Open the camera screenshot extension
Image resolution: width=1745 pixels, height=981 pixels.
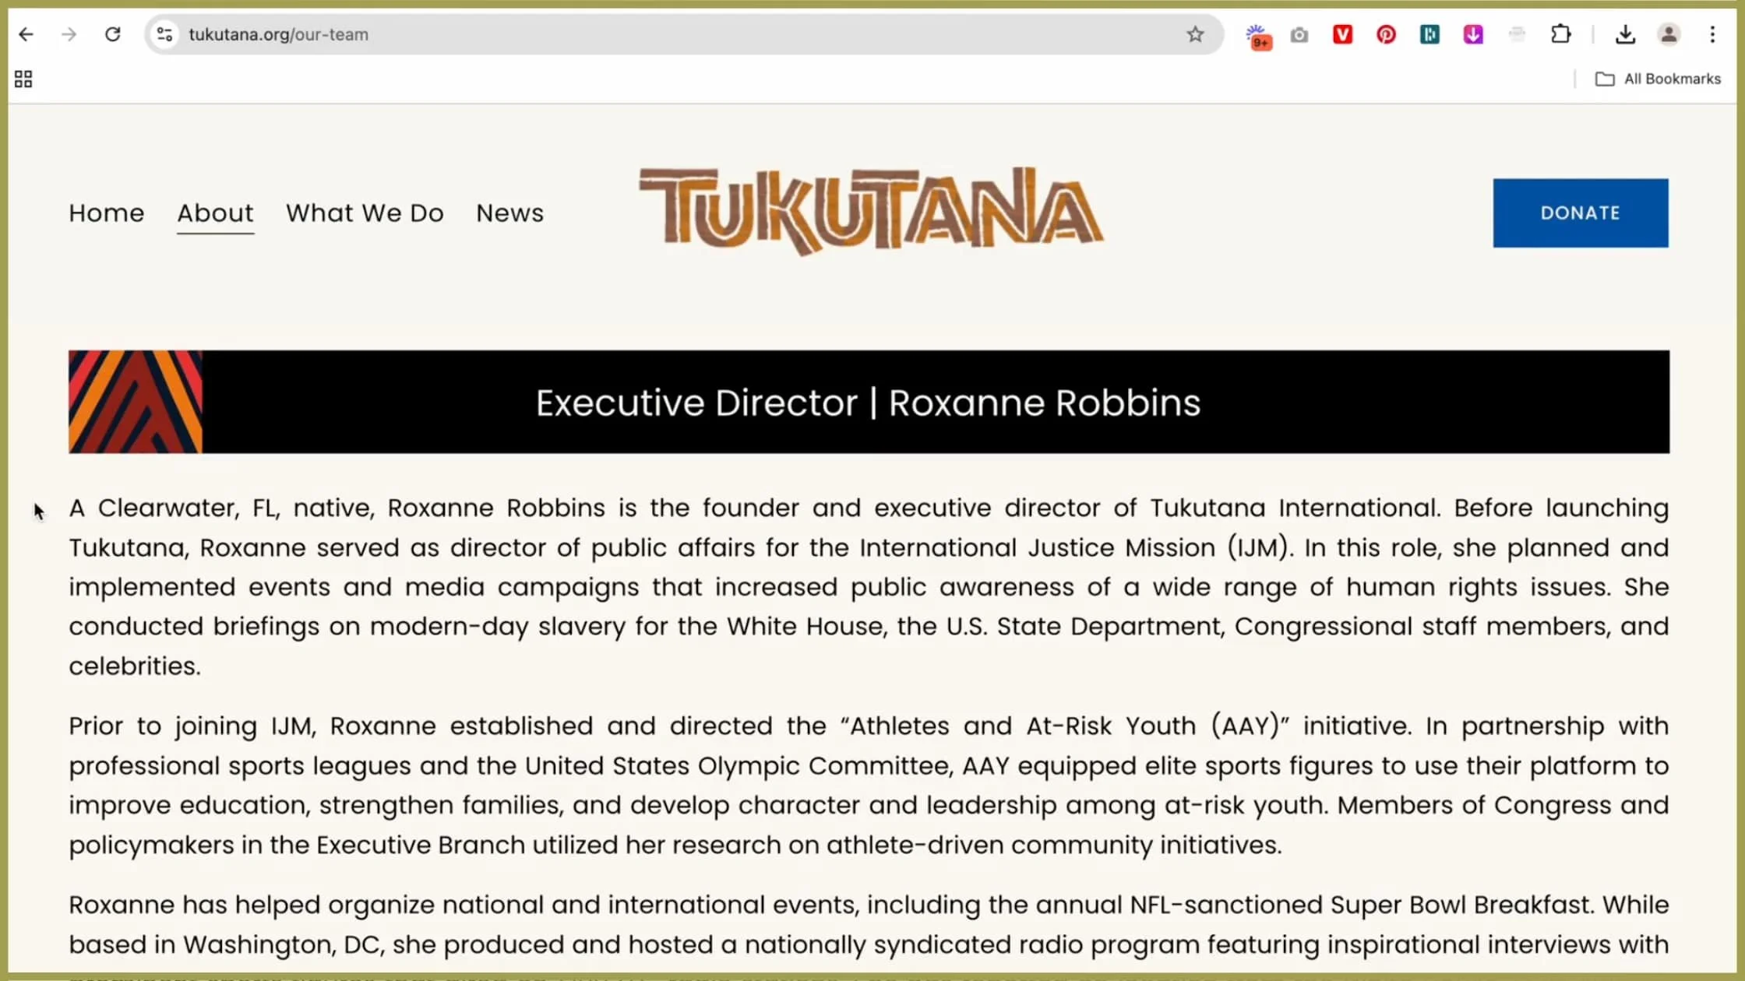[x=1299, y=35]
